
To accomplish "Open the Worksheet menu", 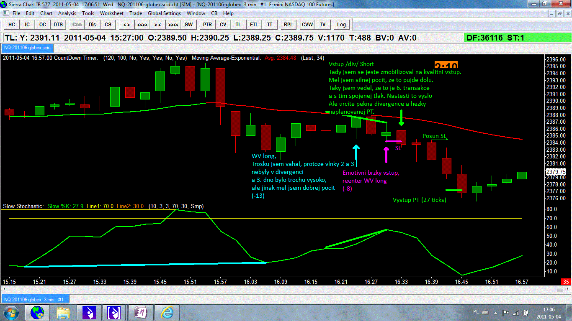I will (112, 13).
